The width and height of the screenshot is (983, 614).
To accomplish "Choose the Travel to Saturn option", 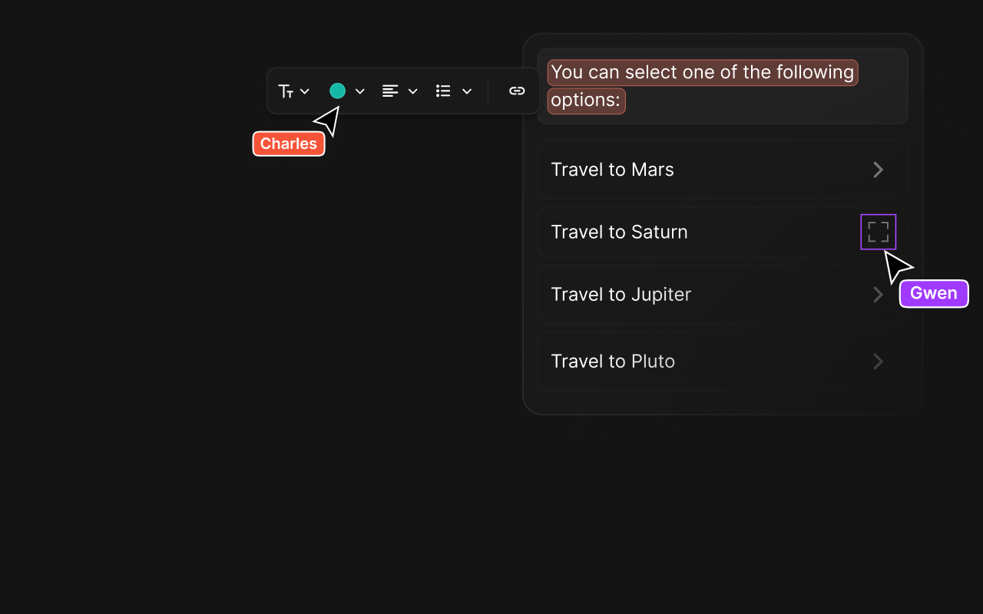I will (x=619, y=232).
